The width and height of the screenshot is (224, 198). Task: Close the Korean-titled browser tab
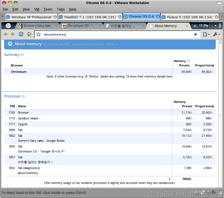coord(144,26)
